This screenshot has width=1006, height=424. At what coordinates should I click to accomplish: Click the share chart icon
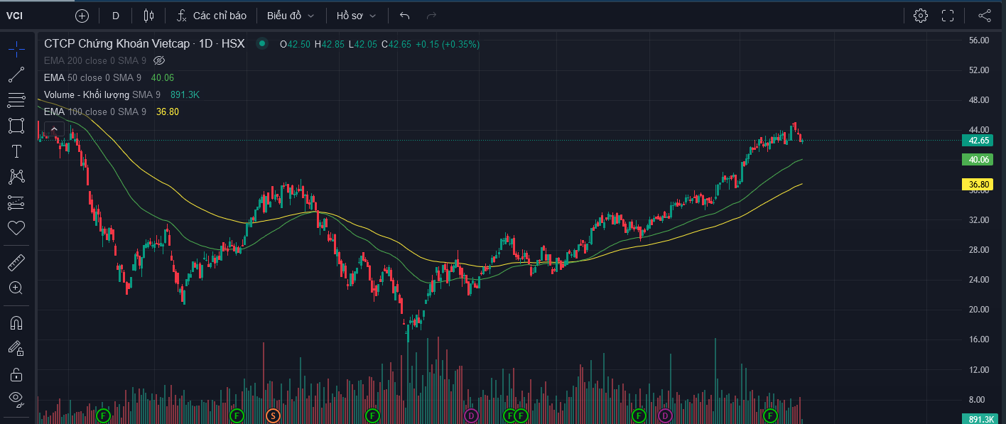985,16
